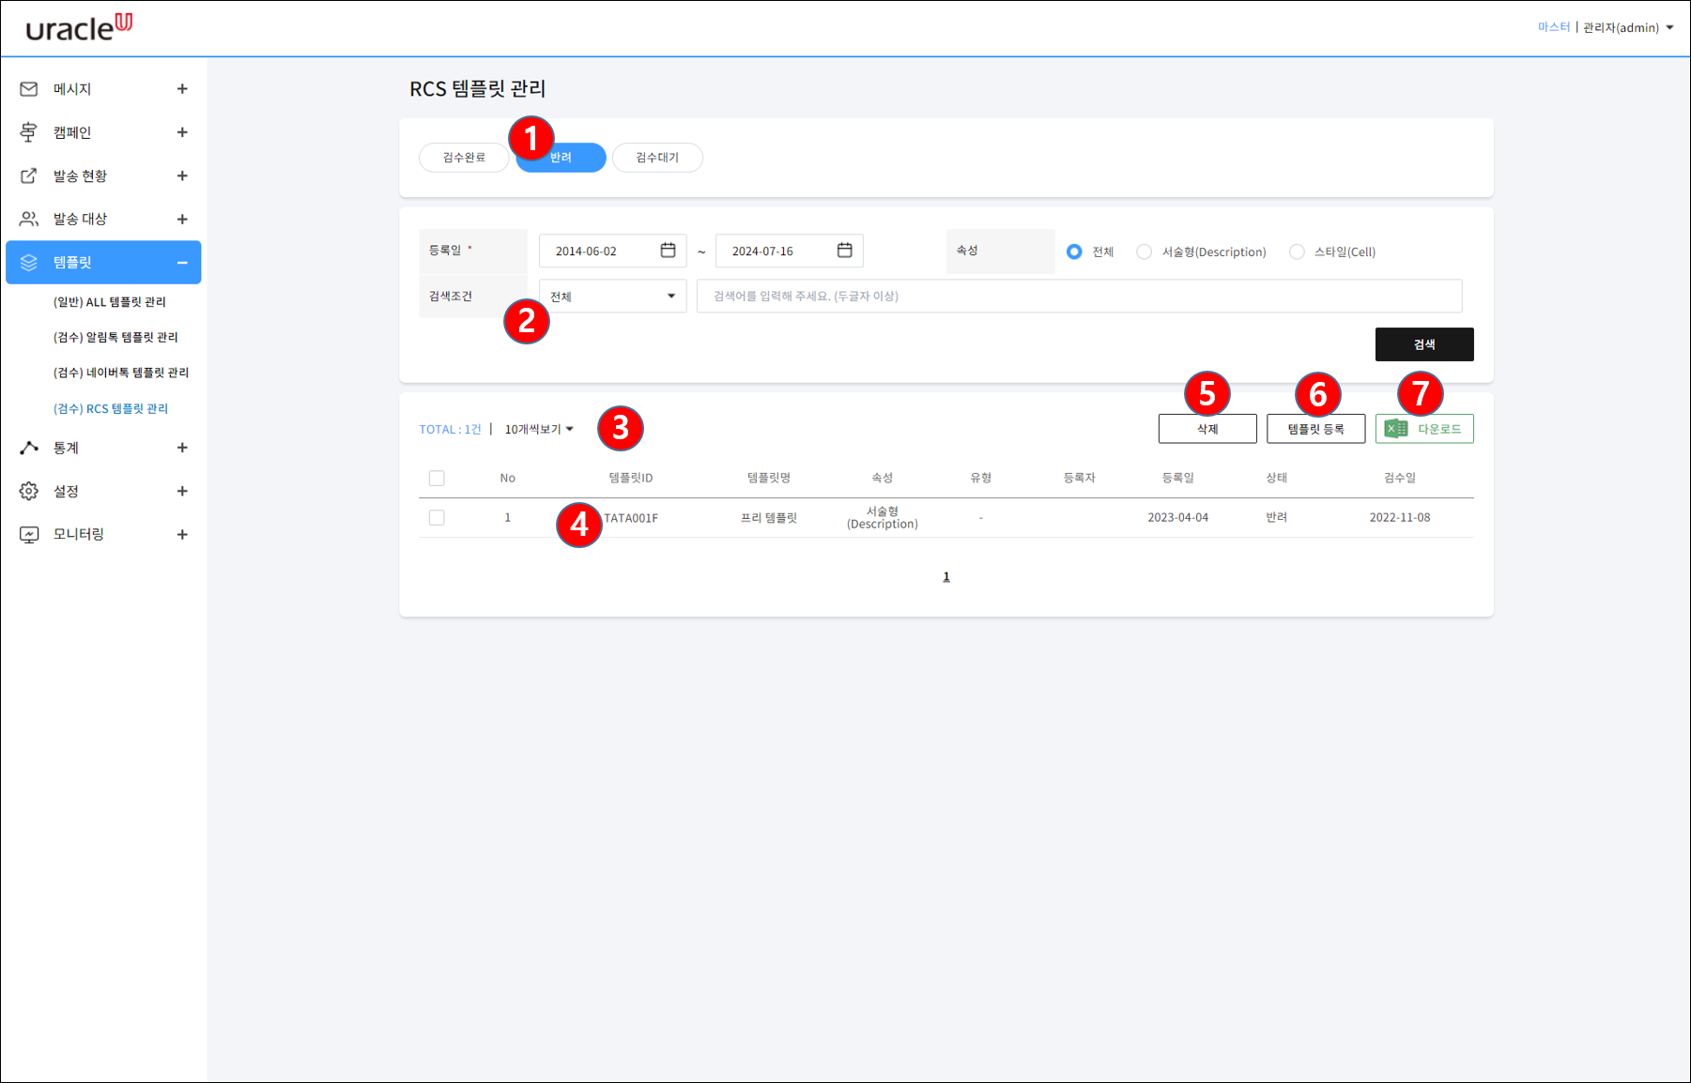Click registration date 2023-04-04 cell
The width and height of the screenshot is (1691, 1083).
[1177, 518]
